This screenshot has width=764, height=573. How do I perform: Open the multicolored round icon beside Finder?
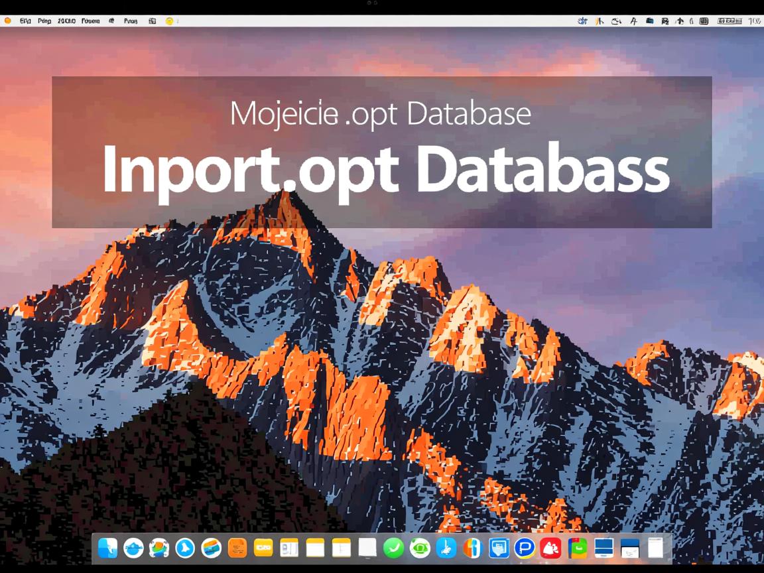point(159,548)
